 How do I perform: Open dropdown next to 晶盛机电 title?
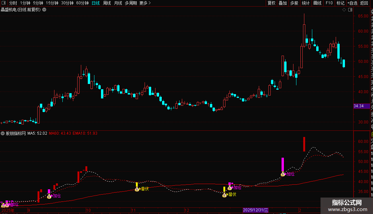coord(44,10)
